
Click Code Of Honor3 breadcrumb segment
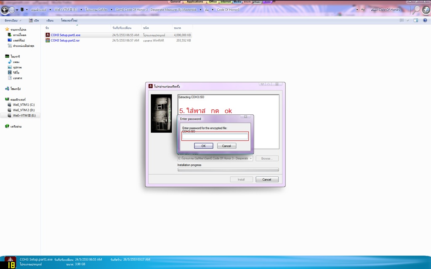click(228, 10)
